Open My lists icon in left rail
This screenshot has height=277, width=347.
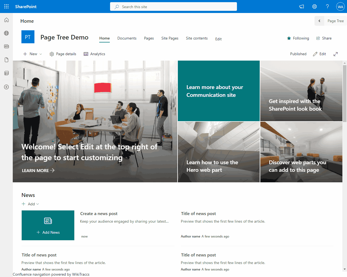pyautogui.click(x=7, y=73)
